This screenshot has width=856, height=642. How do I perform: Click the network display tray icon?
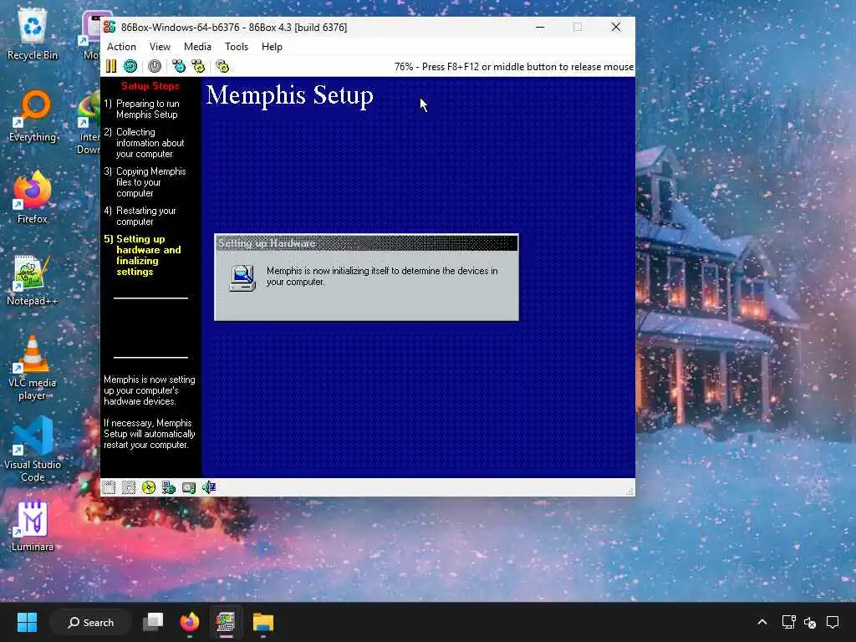(x=788, y=622)
